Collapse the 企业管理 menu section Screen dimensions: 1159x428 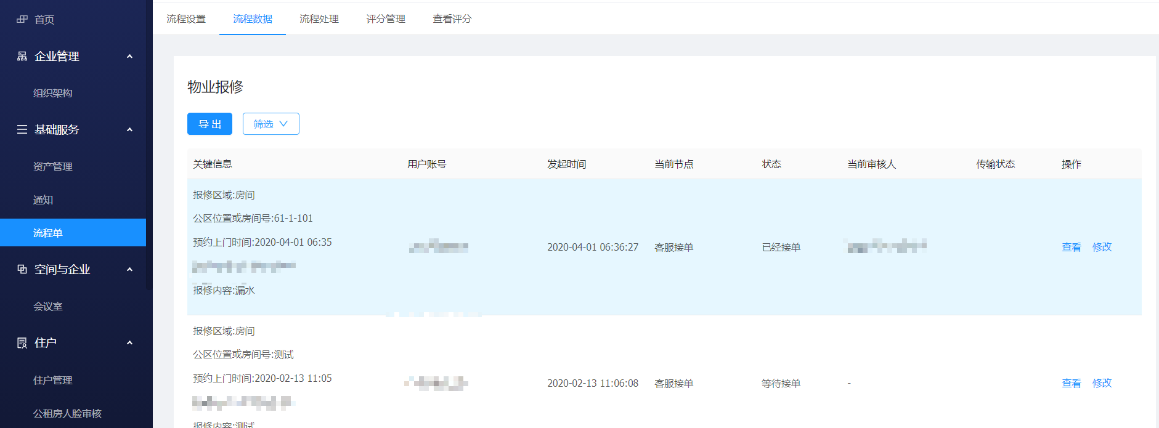coord(129,56)
